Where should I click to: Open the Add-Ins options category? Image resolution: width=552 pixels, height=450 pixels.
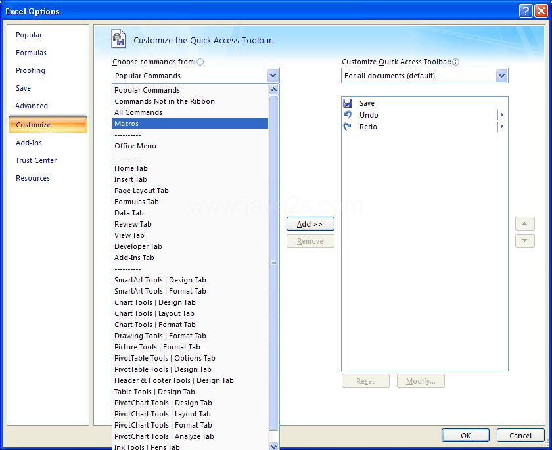(29, 143)
